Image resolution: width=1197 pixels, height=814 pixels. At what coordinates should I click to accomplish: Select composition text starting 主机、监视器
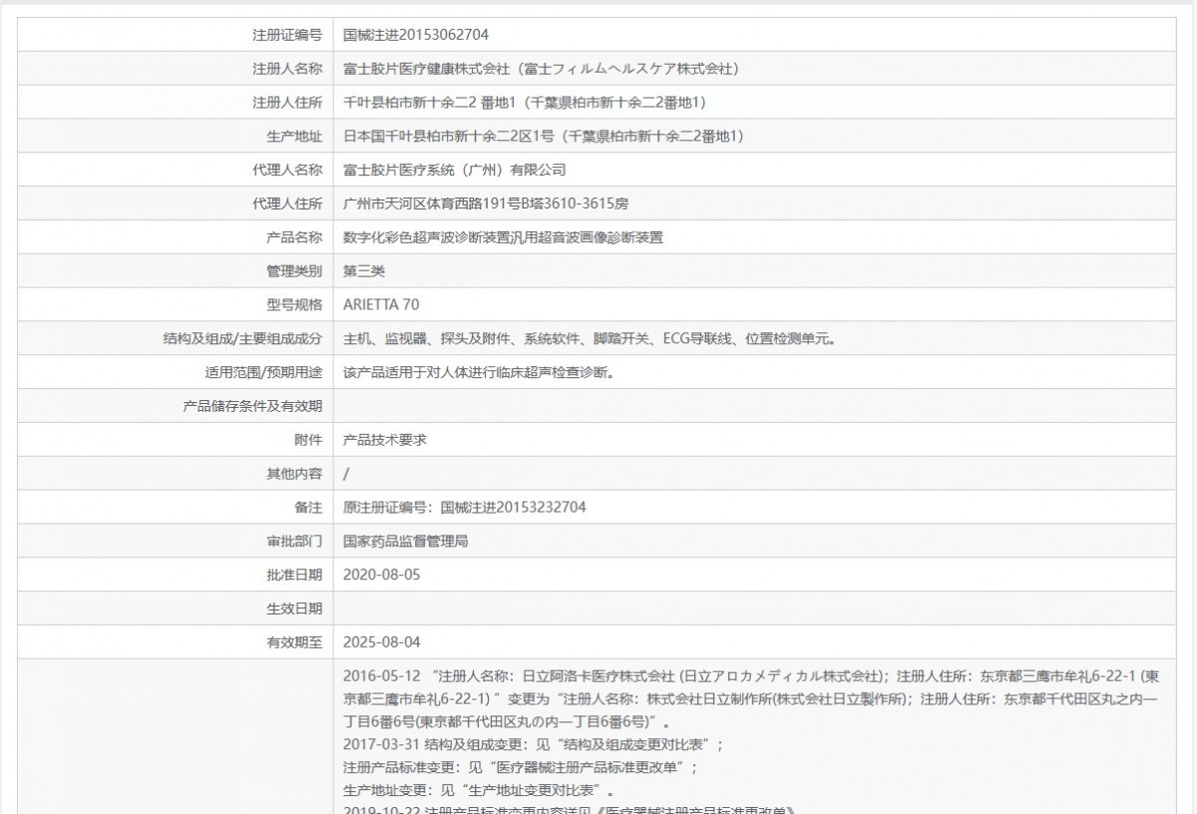(589, 340)
